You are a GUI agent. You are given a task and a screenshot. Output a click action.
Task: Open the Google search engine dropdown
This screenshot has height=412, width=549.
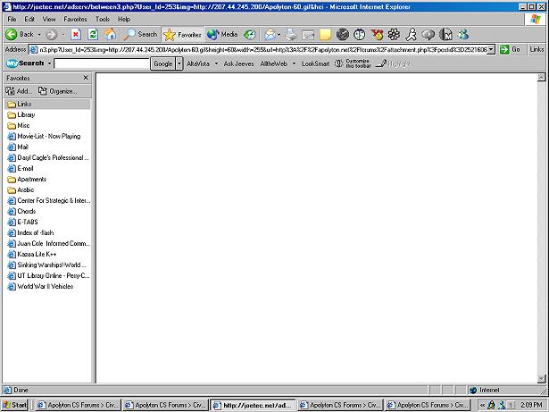(179, 64)
